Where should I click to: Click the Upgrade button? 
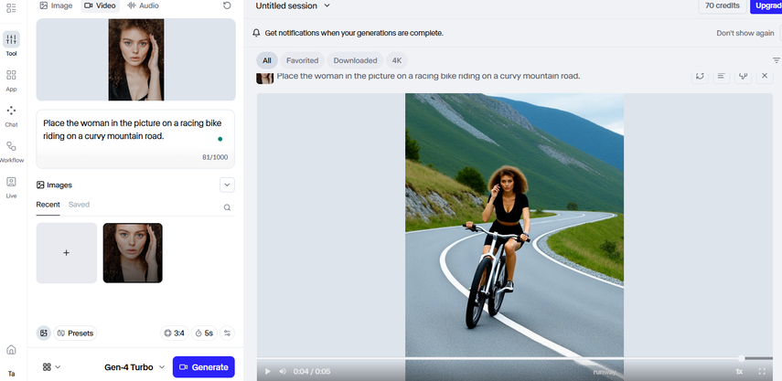(766, 6)
